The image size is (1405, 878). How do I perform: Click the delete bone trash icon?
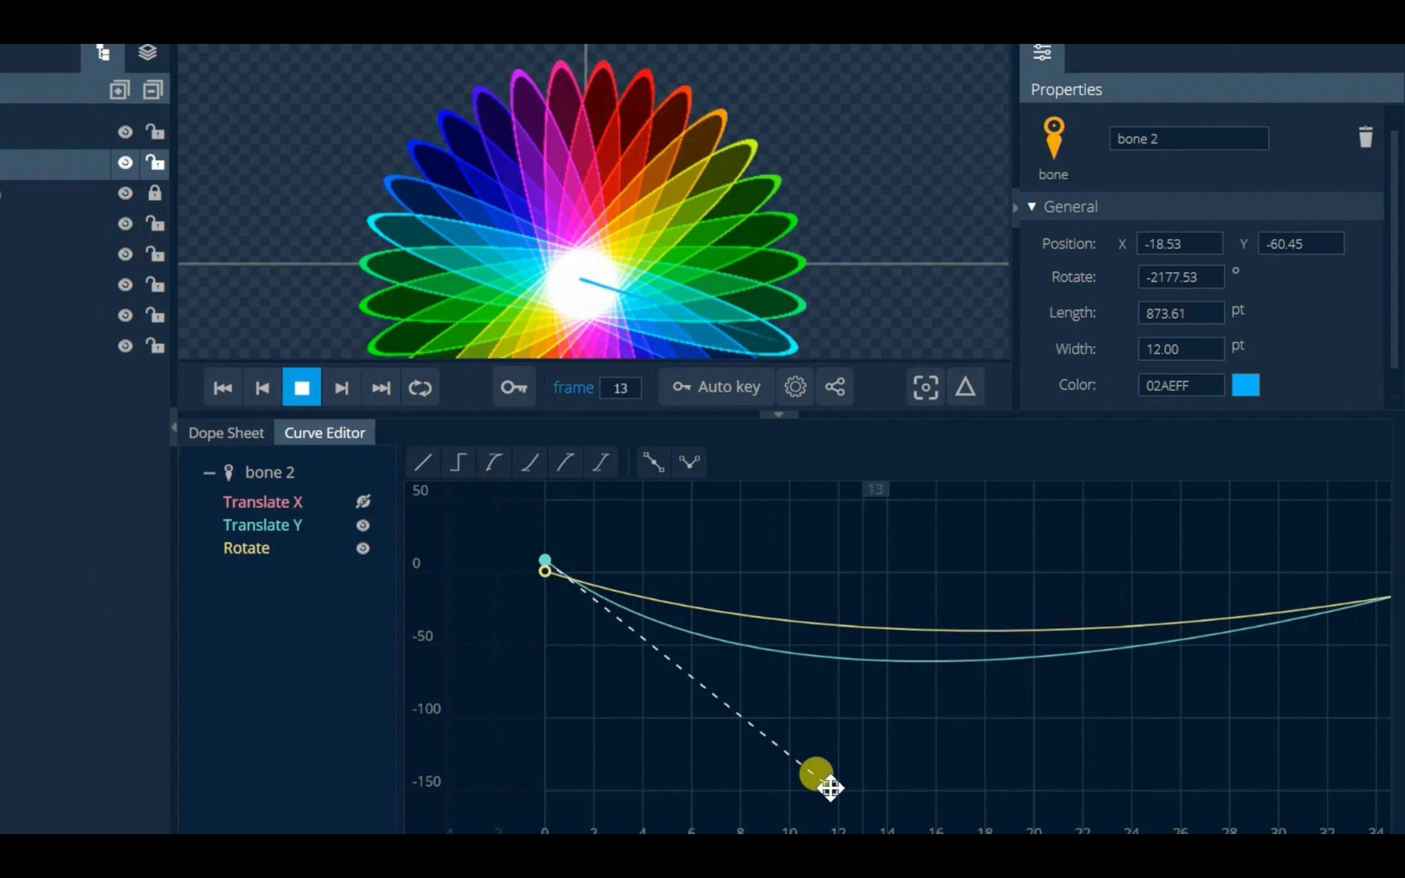pyautogui.click(x=1365, y=138)
